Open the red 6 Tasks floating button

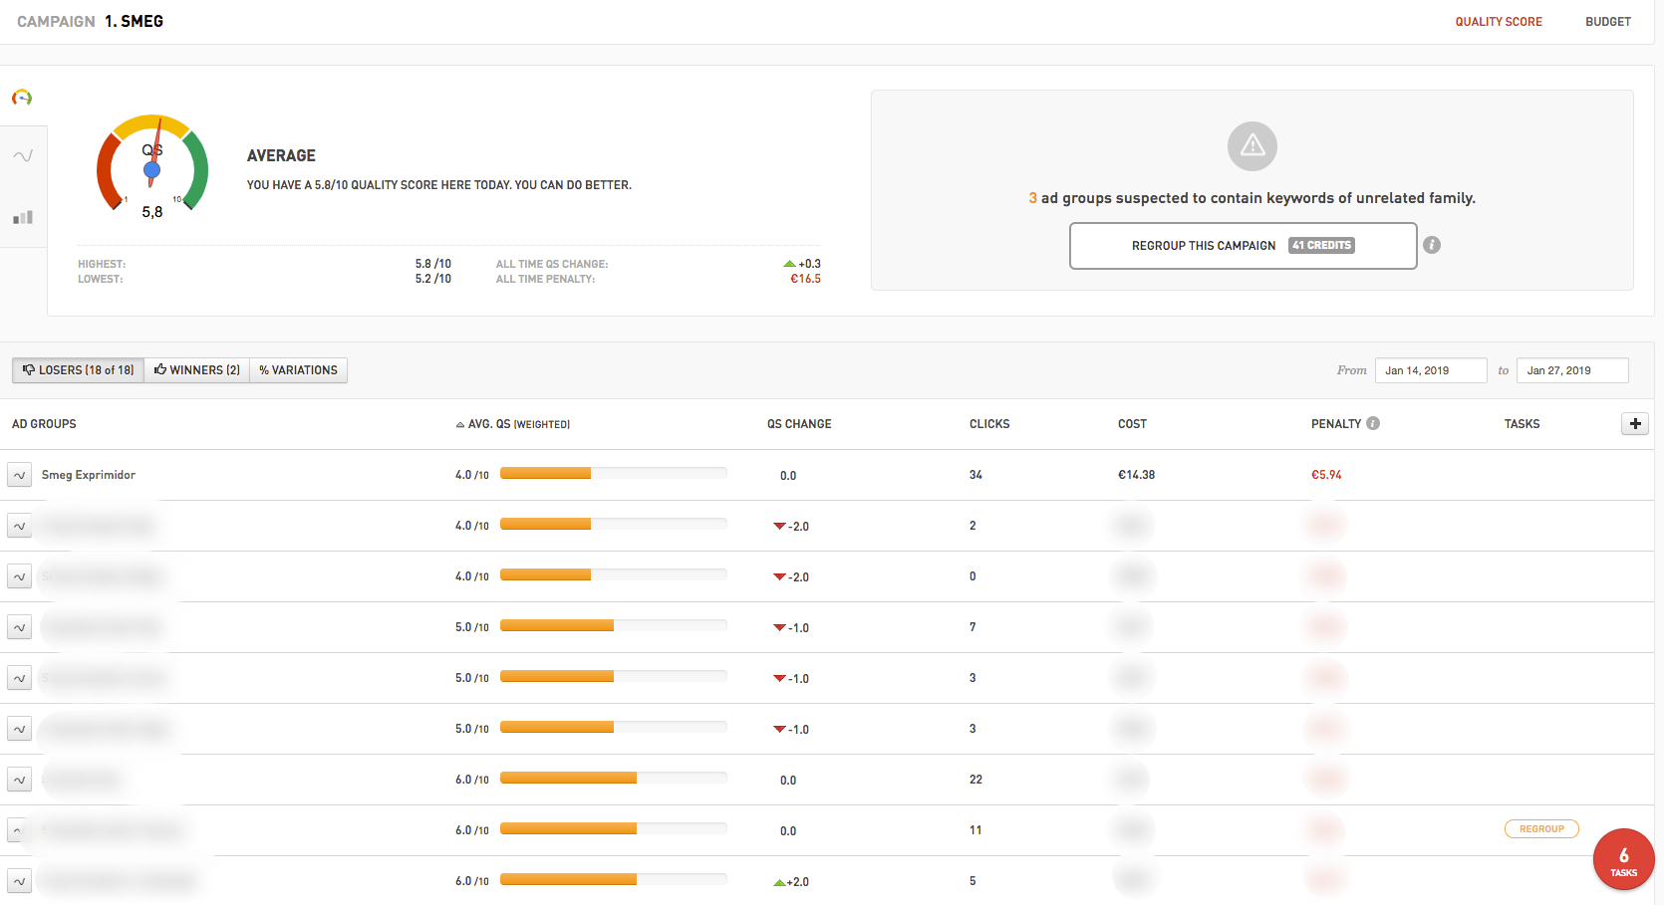point(1623,860)
